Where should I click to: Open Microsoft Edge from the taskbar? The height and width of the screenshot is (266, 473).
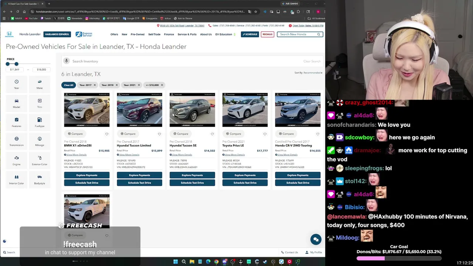[x=208, y=262]
